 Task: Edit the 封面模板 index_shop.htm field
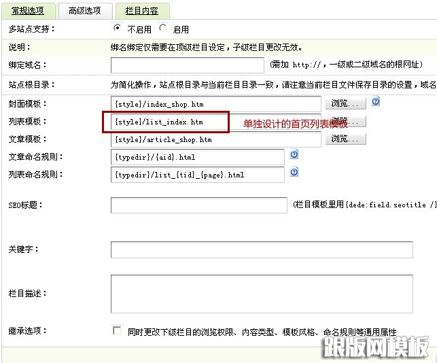(216, 104)
